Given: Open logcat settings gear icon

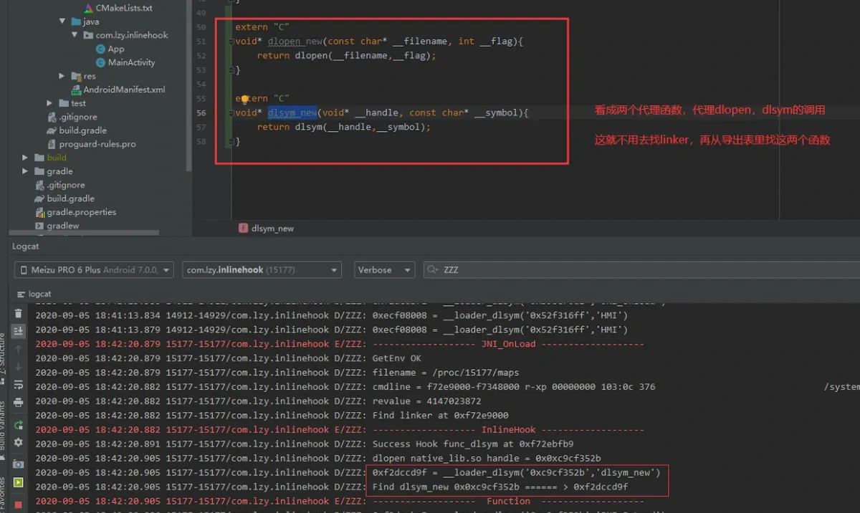Looking at the screenshot, I should [x=19, y=443].
